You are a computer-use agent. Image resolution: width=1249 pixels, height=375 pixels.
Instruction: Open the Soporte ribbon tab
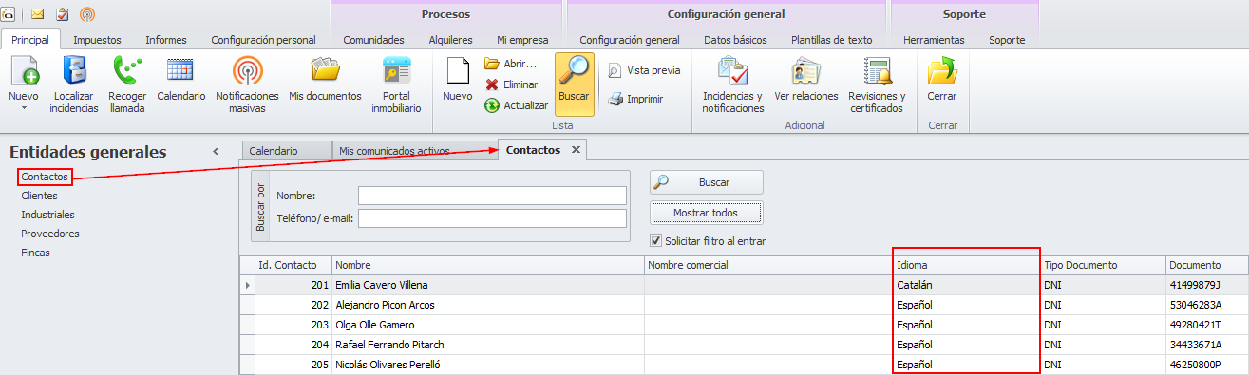1007,40
